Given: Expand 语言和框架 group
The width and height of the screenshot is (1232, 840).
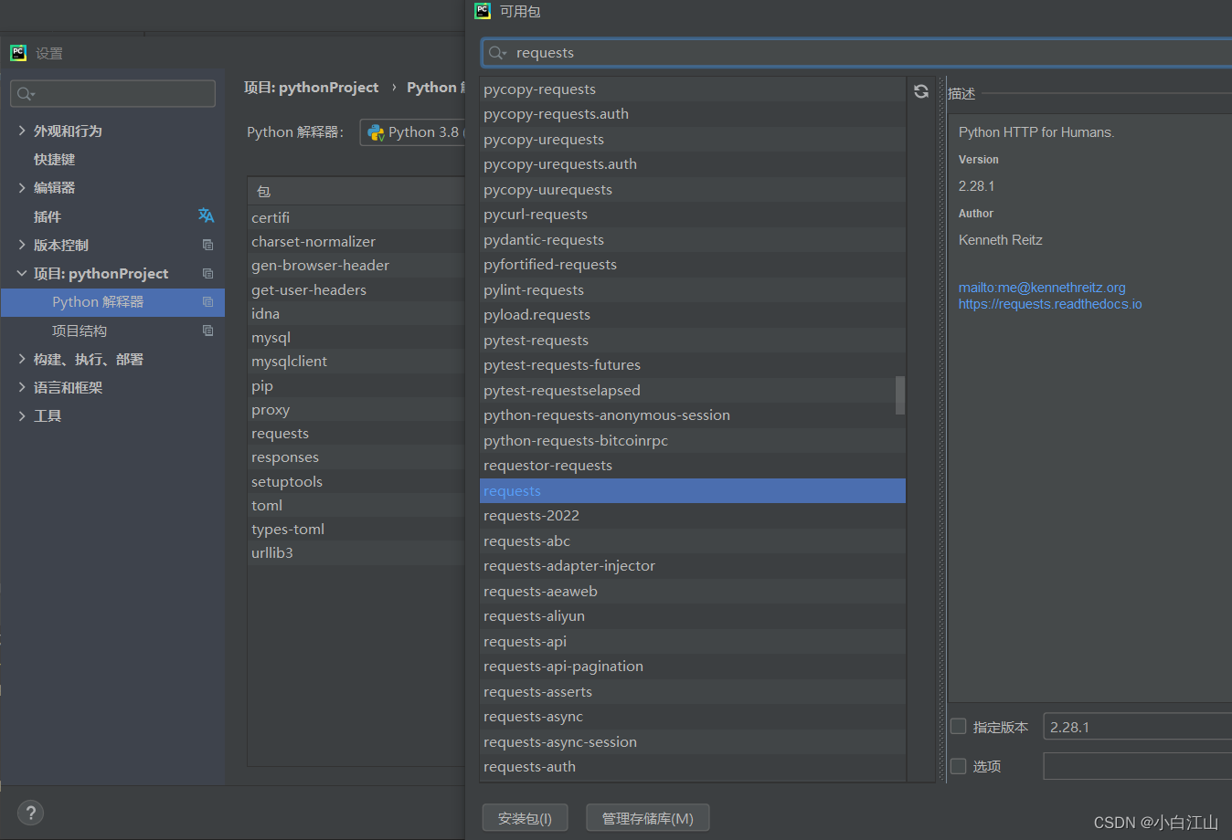Looking at the screenshot, I should 22,387.
